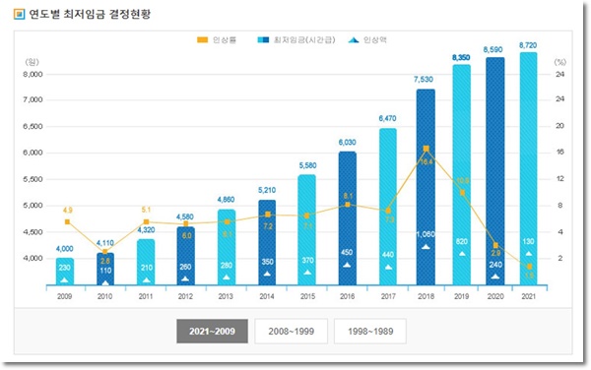Click the 2015 year axis label
591x370 pixels.
coord(307,296)
